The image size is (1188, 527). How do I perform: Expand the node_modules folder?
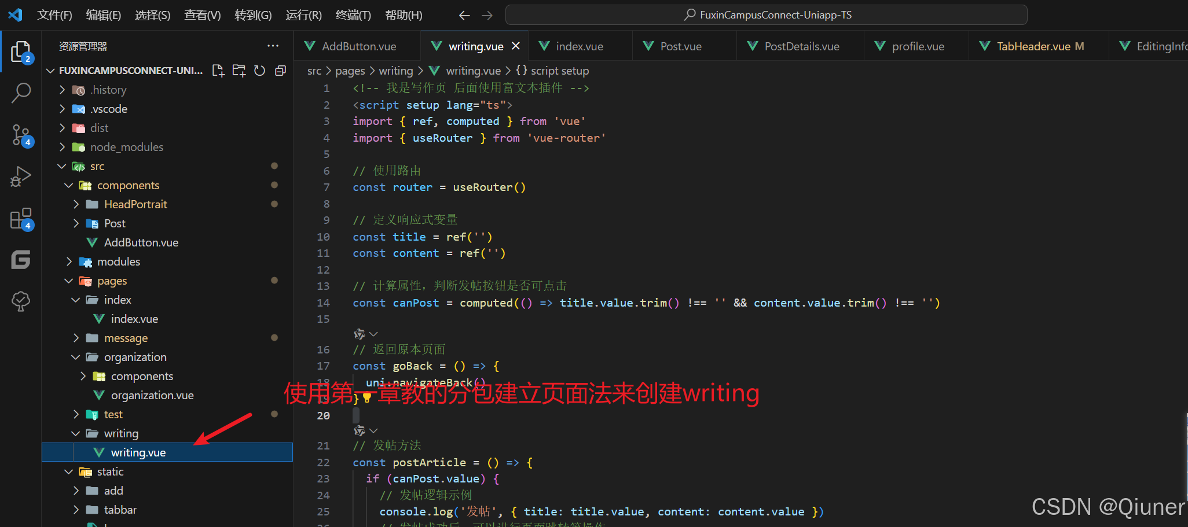tap(62, 147)
